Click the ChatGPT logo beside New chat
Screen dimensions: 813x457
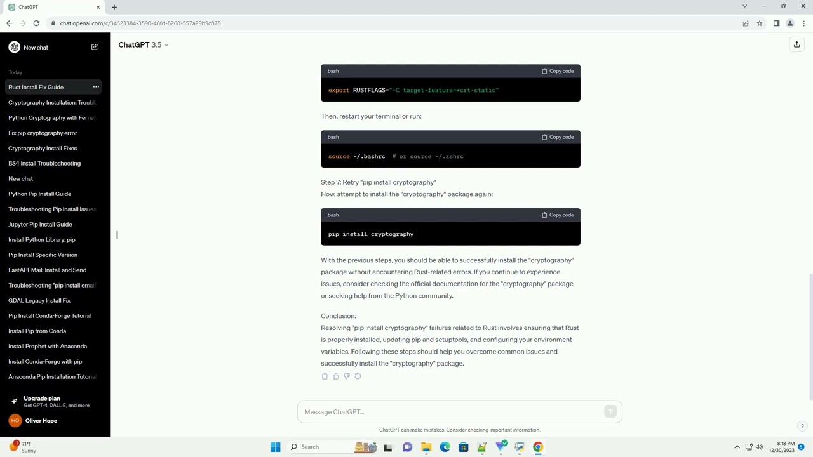(14, 47)
